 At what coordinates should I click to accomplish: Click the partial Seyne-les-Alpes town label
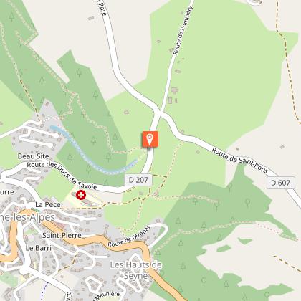tap(27, 217)
